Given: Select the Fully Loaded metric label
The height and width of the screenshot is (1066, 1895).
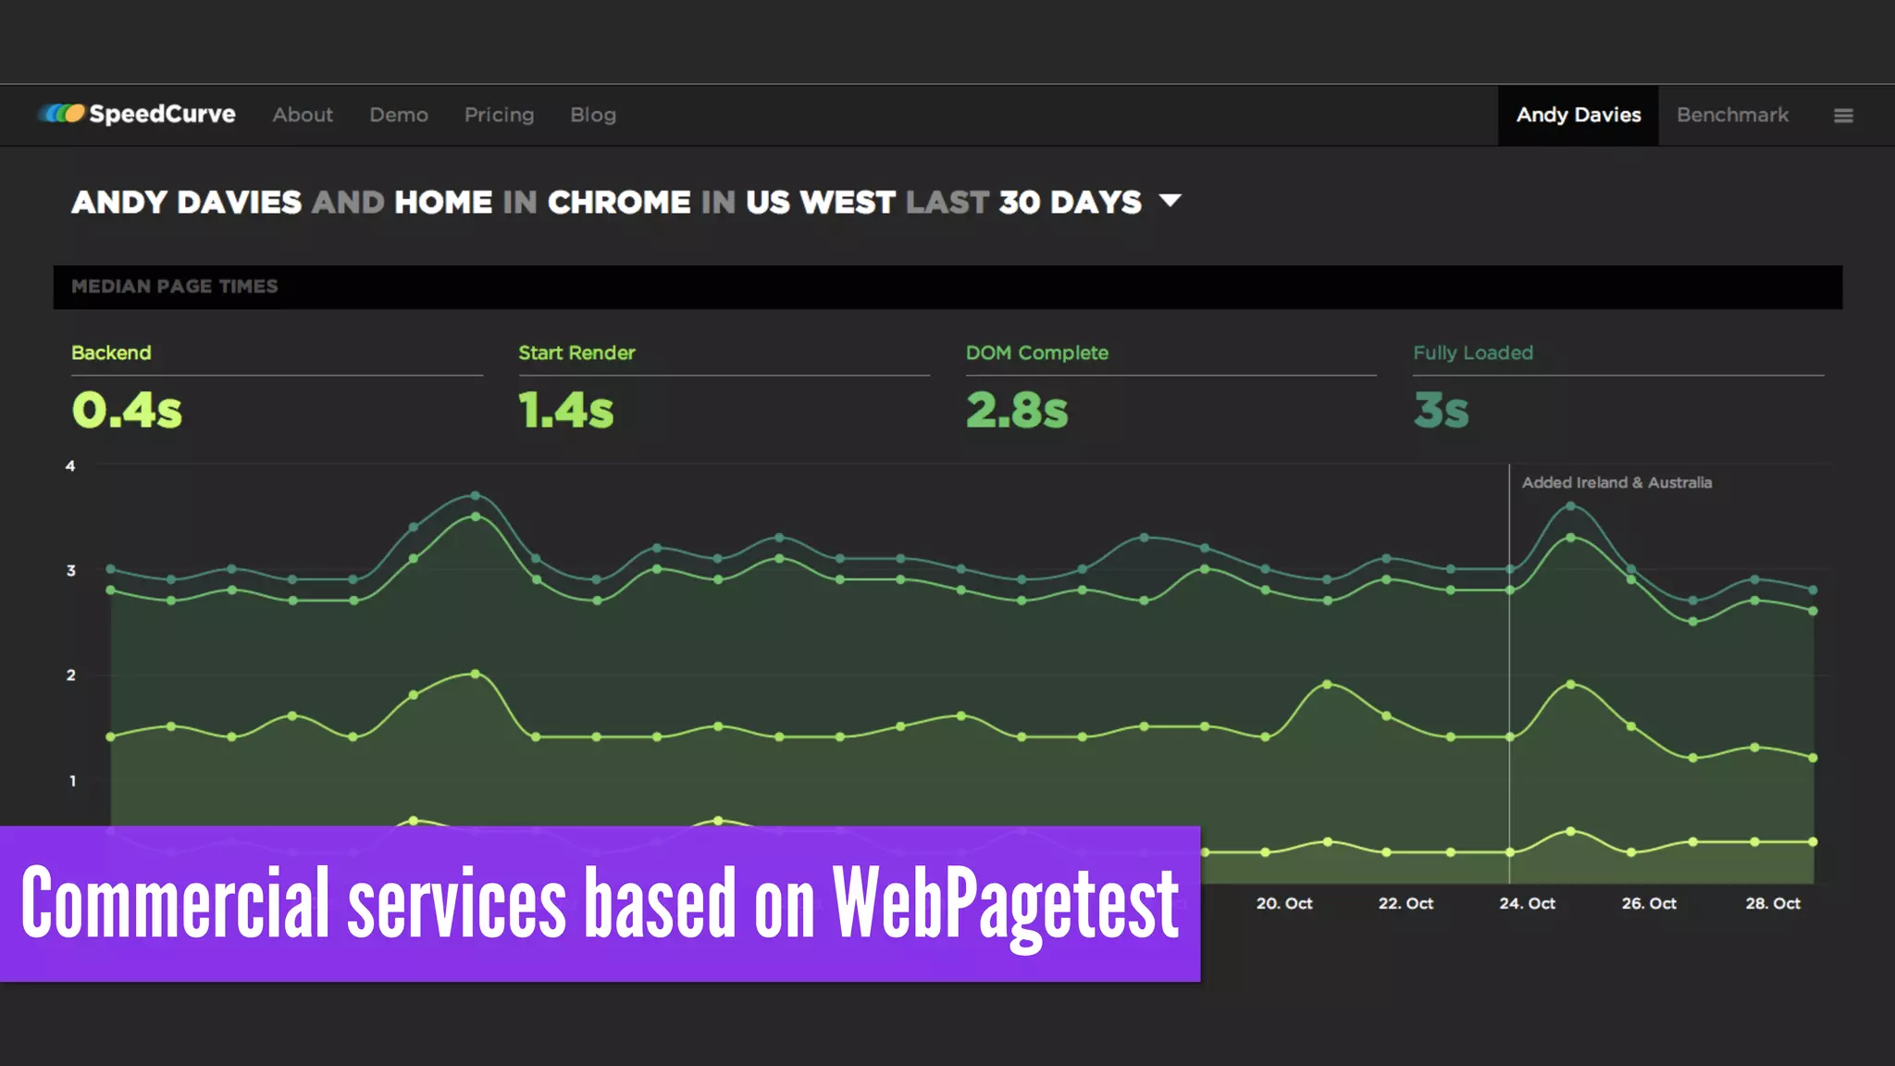Looking at the screenshot, I should point(1472,353).
